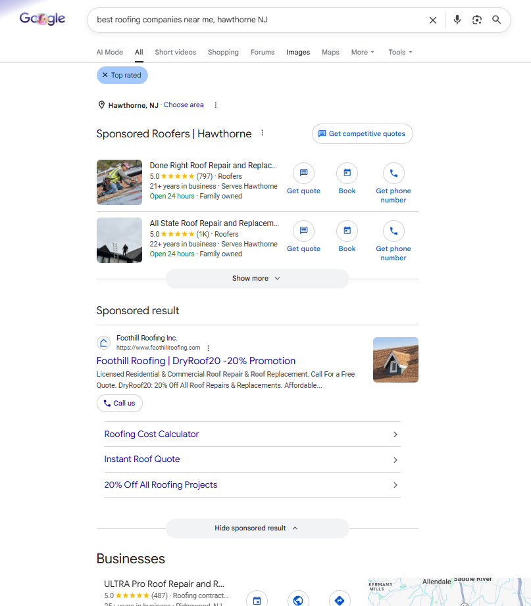The width and height of the screenshot is (531, 606).
Task: Switch to Forums tab
Action: pyautogui.click(x=263, y=52)
